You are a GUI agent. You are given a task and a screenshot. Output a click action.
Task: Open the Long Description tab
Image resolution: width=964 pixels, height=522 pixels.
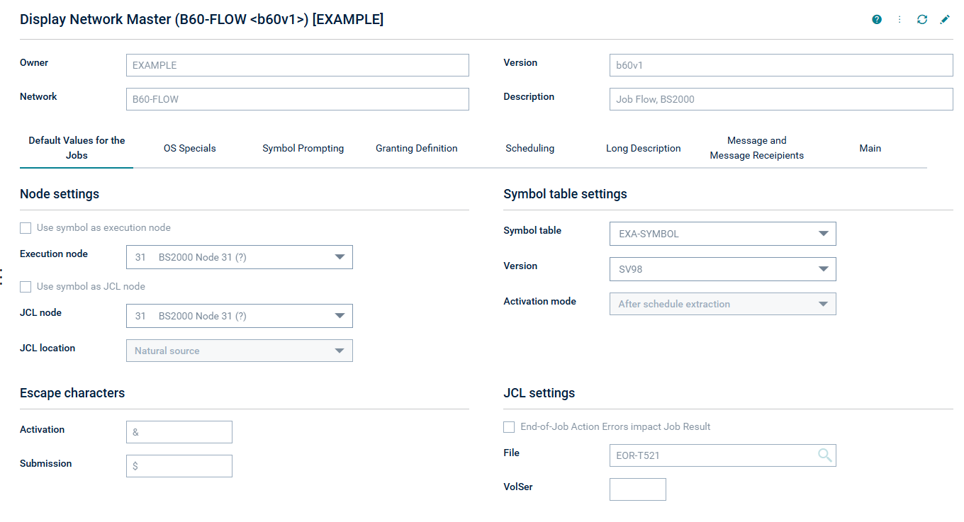click(644, 148)
